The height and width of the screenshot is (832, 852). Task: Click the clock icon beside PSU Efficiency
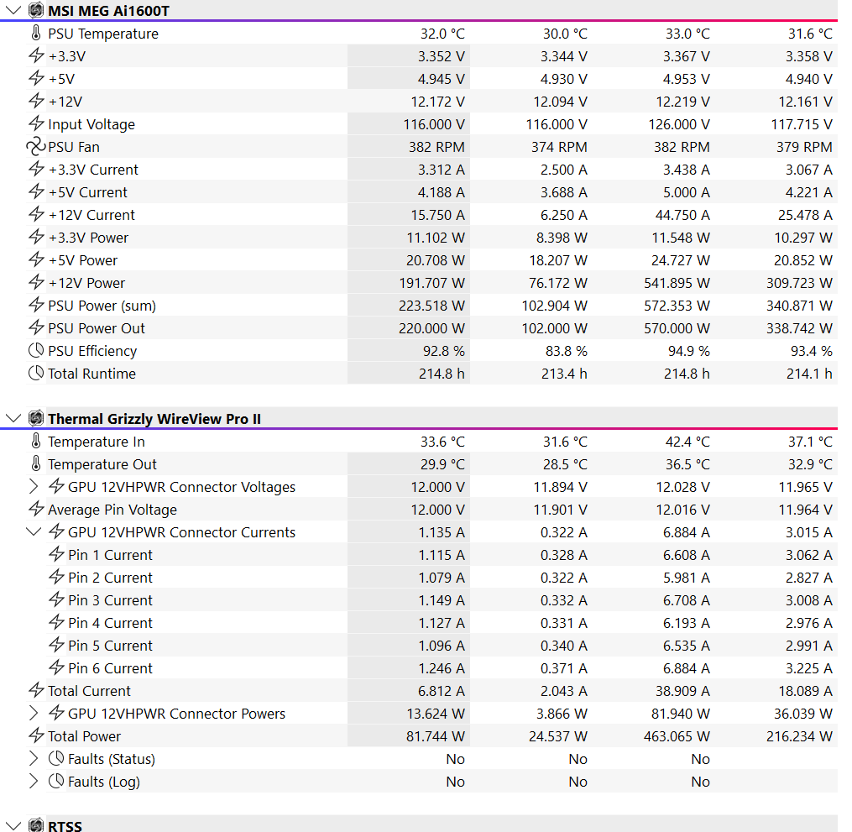click(x=36, y=351)
